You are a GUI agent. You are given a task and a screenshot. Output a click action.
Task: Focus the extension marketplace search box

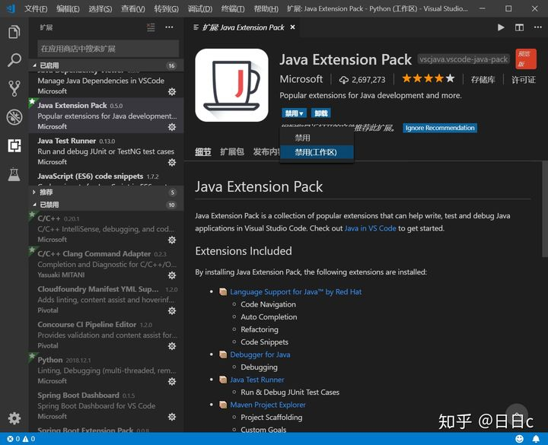coord(108,49)
